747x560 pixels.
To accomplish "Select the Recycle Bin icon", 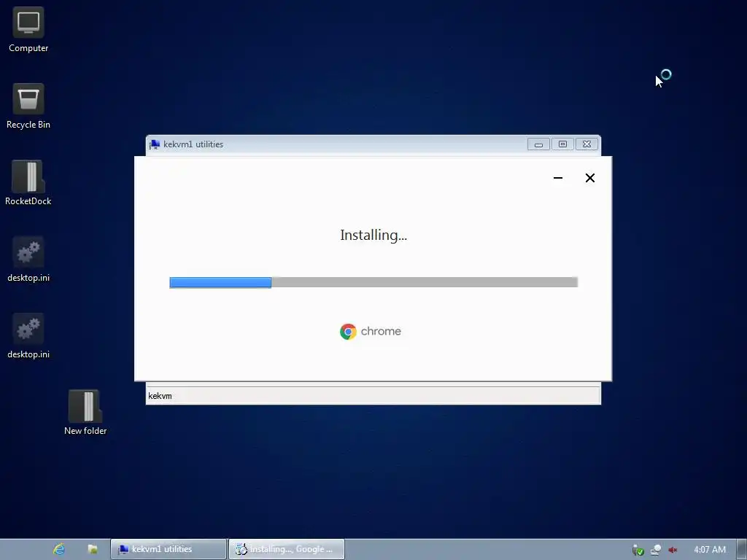I will tap(28, 106).
